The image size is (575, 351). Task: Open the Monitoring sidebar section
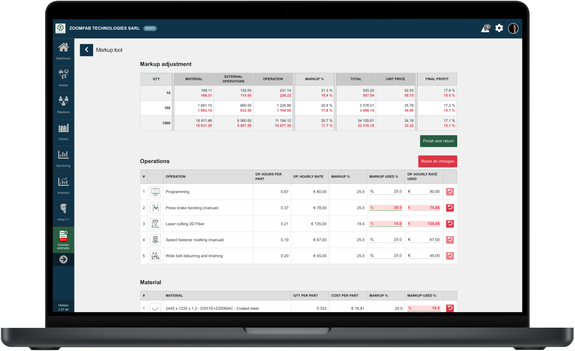63,159
